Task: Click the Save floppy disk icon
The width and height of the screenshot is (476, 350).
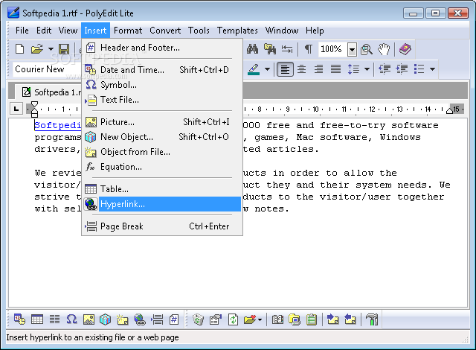Action: pyautogui.click(x=64, y=49)
